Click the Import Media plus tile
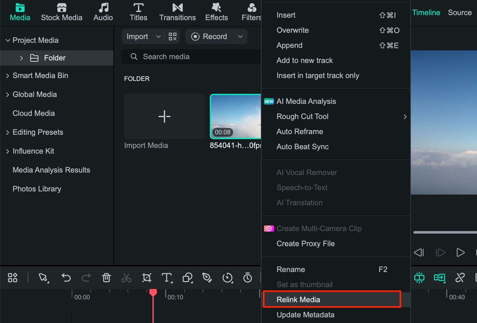The width and height of the screenshot is (477, 323). [164, 116]
